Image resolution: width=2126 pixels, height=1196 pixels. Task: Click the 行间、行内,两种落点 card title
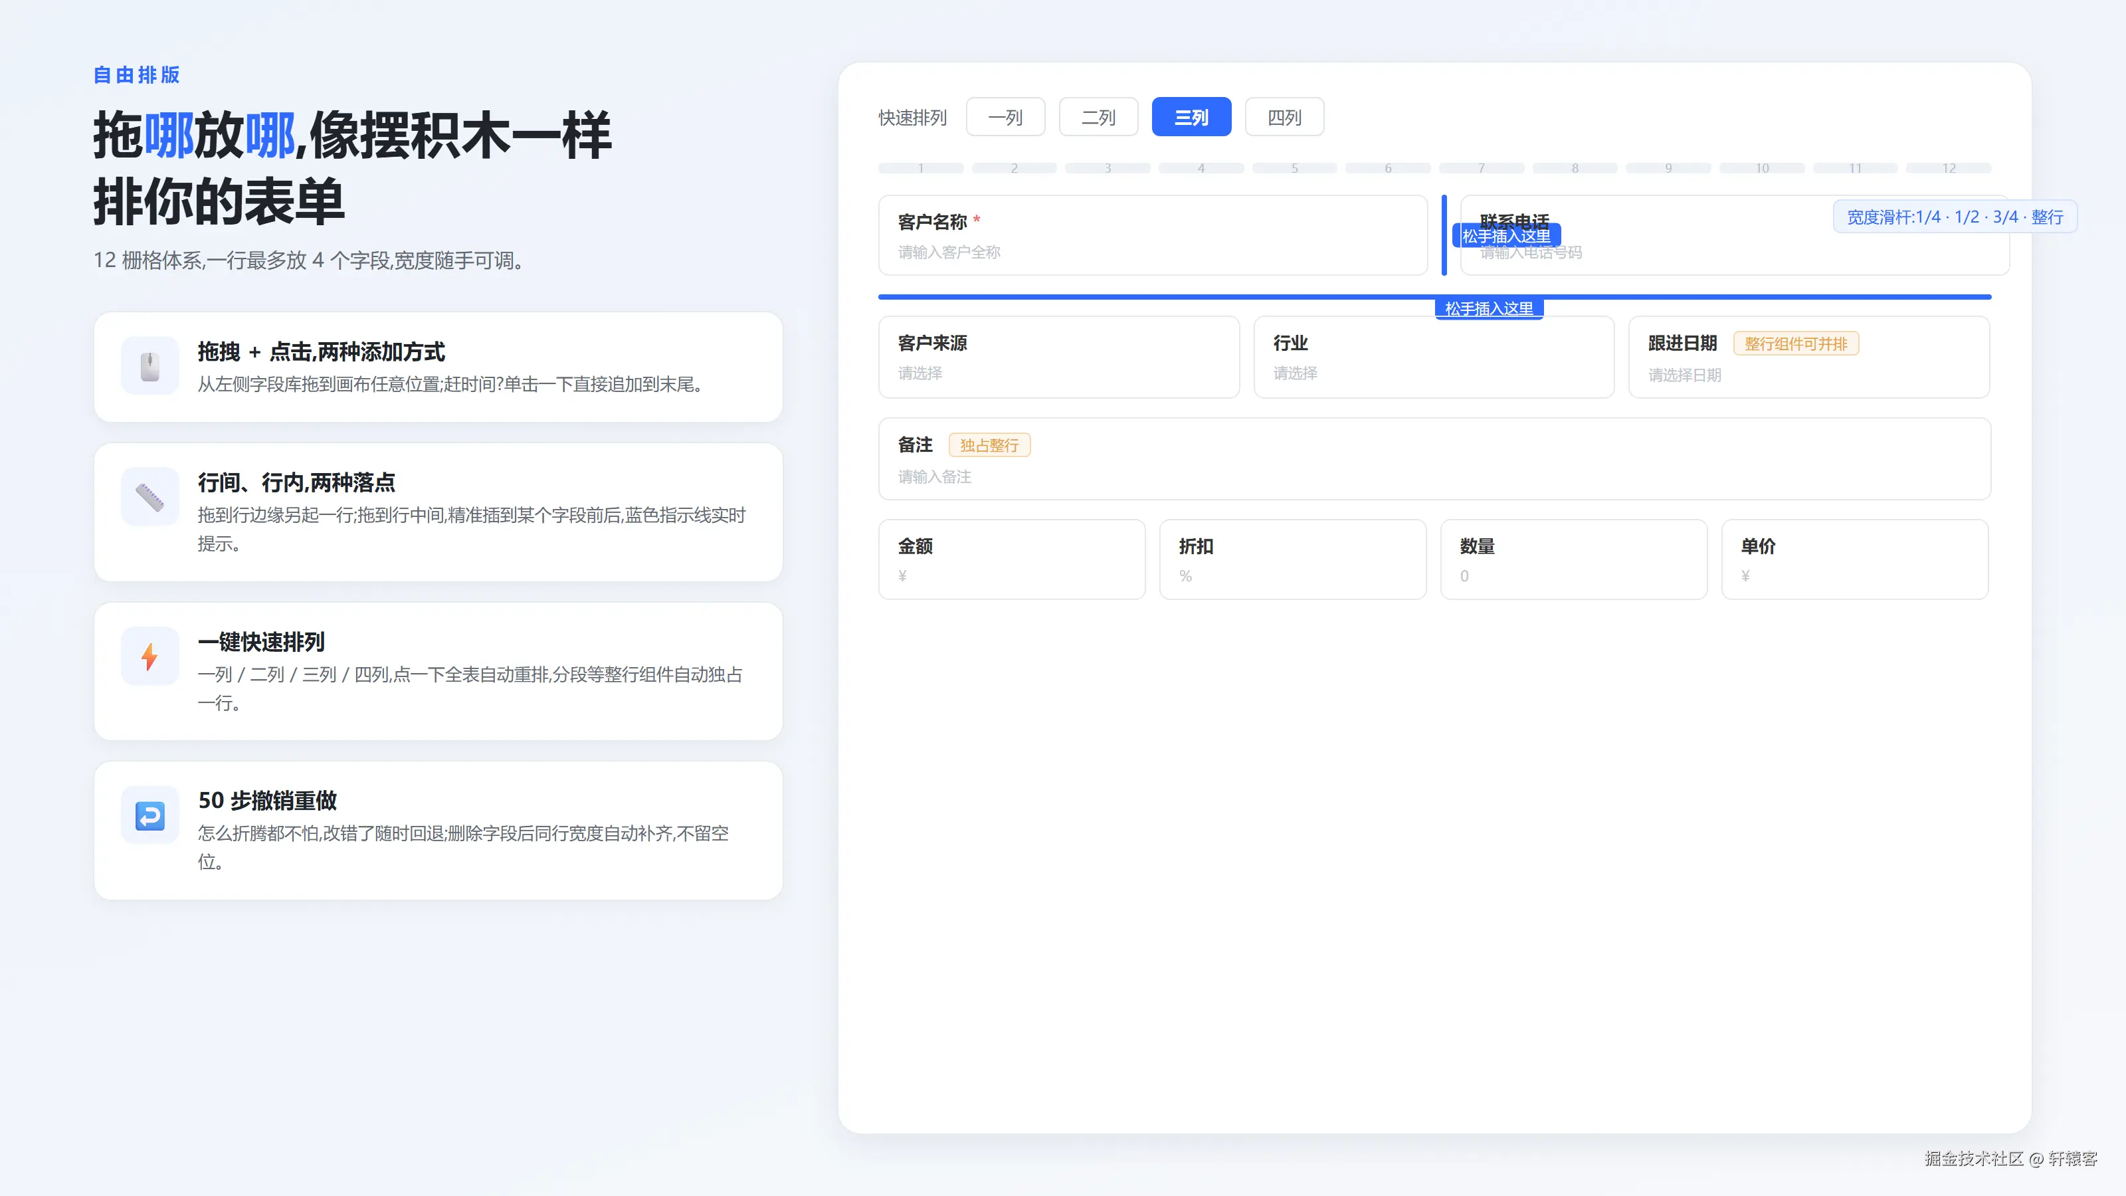pos(297,483)
